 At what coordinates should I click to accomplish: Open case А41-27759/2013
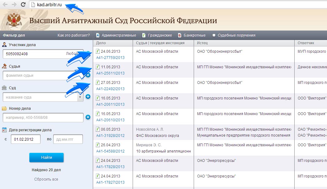(110, 58)
